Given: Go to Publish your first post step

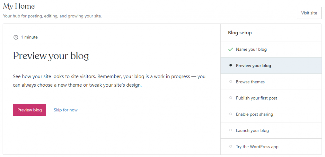Looking at the screenshot, I should tap(256, 98).
